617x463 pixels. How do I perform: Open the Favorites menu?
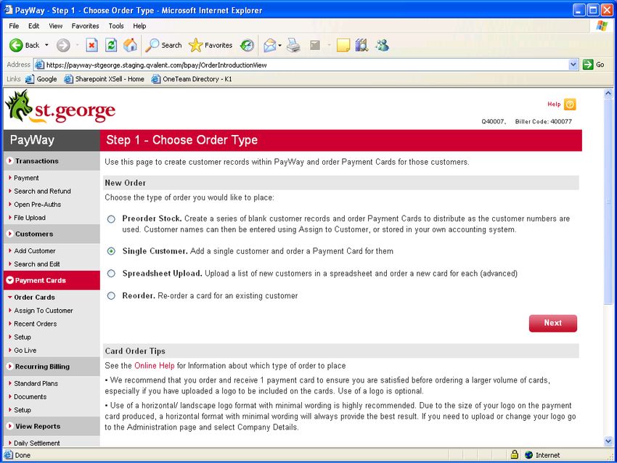85,26
